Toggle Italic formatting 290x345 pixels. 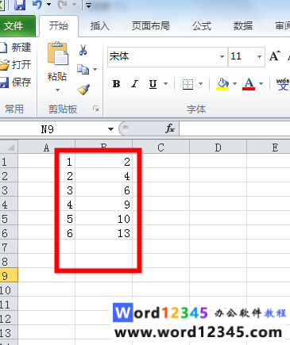point(134,84)
